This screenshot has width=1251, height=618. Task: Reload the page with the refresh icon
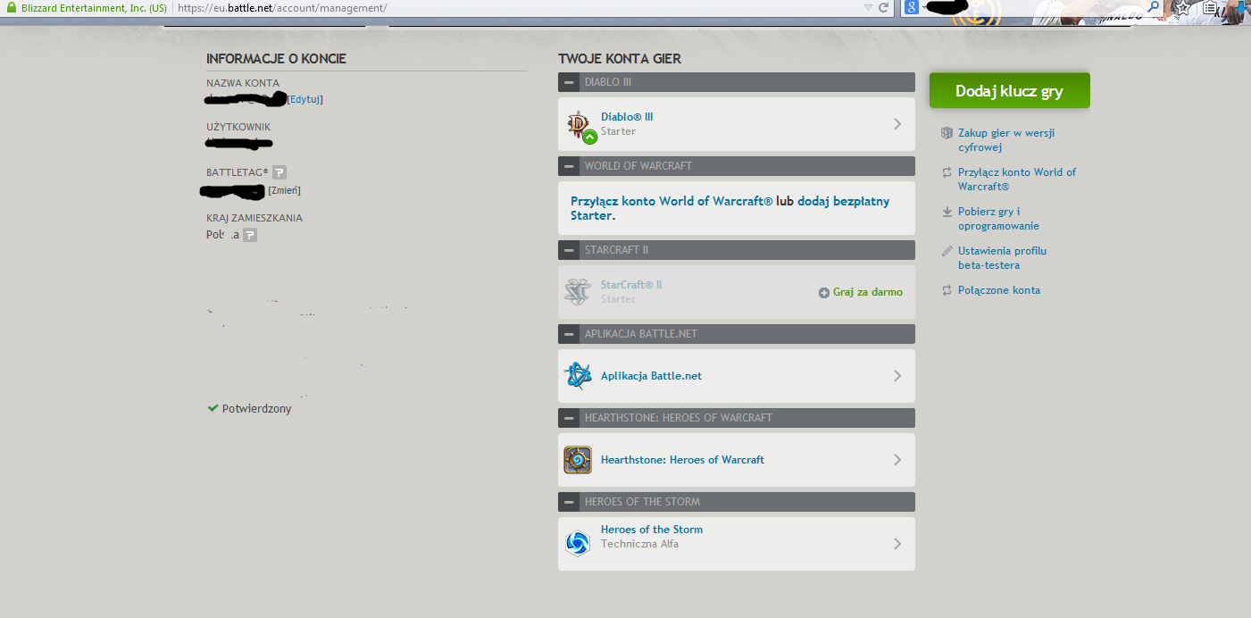(884, 7)
